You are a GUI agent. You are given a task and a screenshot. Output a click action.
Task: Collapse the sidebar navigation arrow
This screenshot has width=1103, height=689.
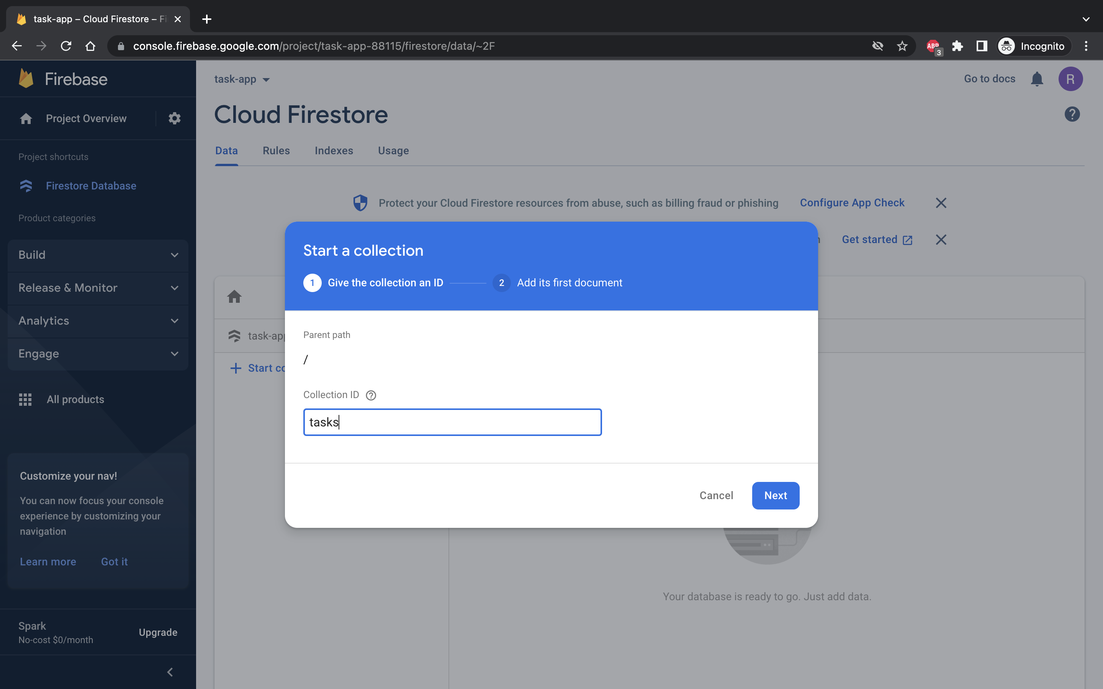(x=170, y=672)
